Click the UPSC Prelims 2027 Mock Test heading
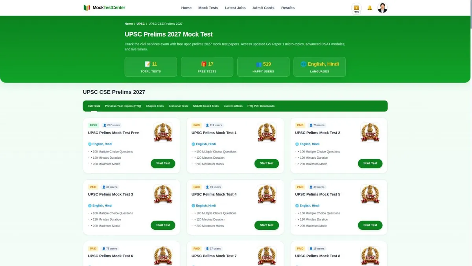 point(169,34)
